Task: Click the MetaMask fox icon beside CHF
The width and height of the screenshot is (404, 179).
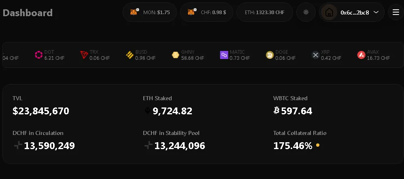Action: [192, 12]
